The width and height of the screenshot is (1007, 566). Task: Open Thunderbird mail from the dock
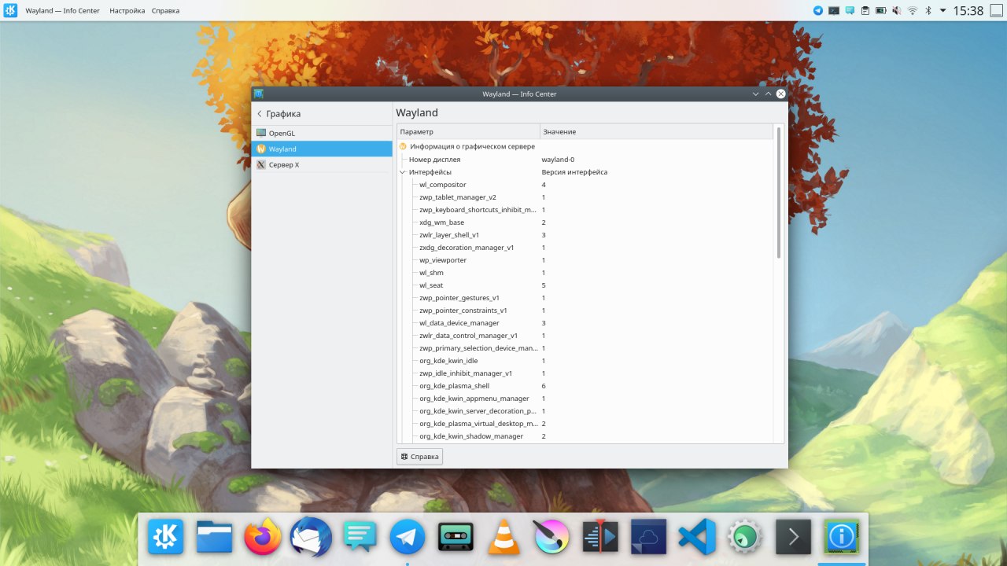pos(311,537)
